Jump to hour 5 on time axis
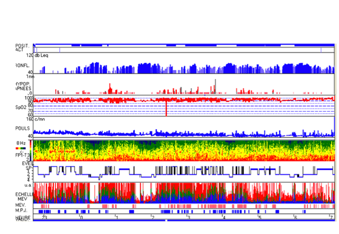 tap(260, 218)
